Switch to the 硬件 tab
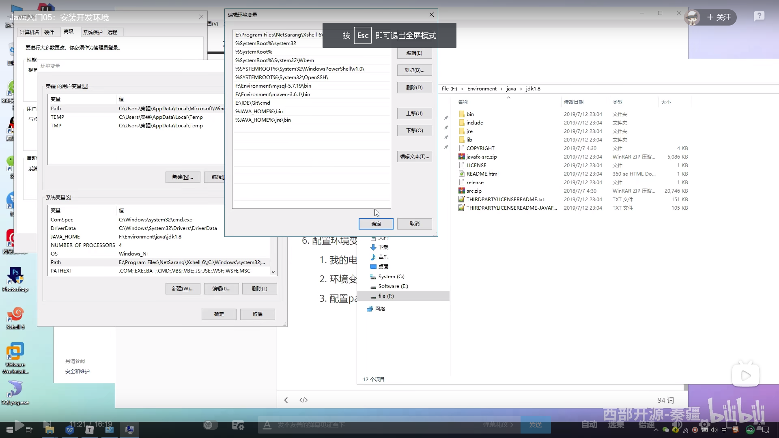 coord(49,32)
